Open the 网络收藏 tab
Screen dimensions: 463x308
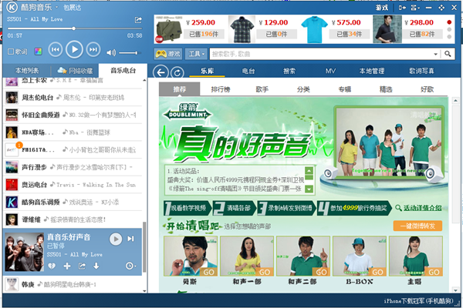pyautogui.click(x=75, y=70)
